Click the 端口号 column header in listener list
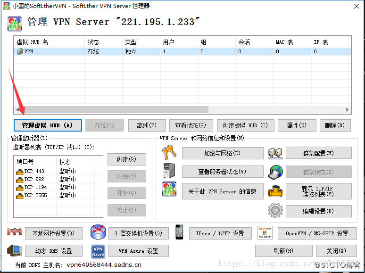The width and height of the screenshot is (365, 273). 35,162
